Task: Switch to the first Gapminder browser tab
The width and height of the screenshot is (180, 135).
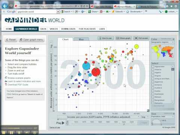Action: [x=102, y=6]
